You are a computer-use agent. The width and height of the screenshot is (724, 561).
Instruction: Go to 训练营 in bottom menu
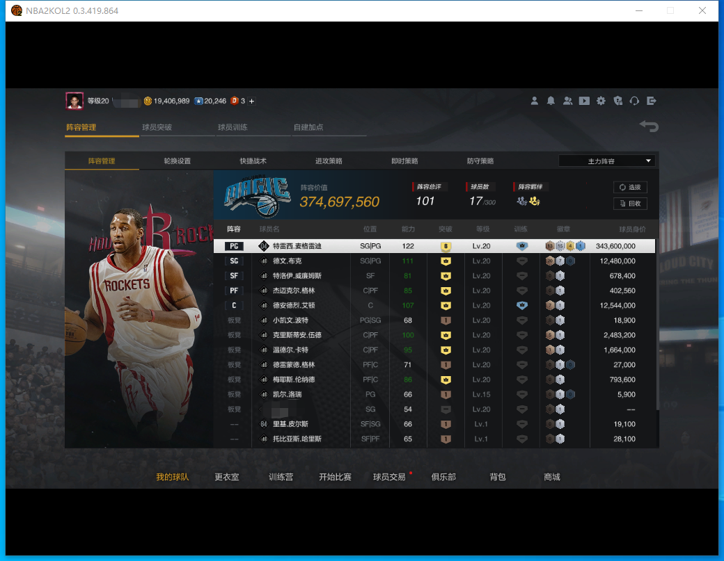(x=281, y=477)
